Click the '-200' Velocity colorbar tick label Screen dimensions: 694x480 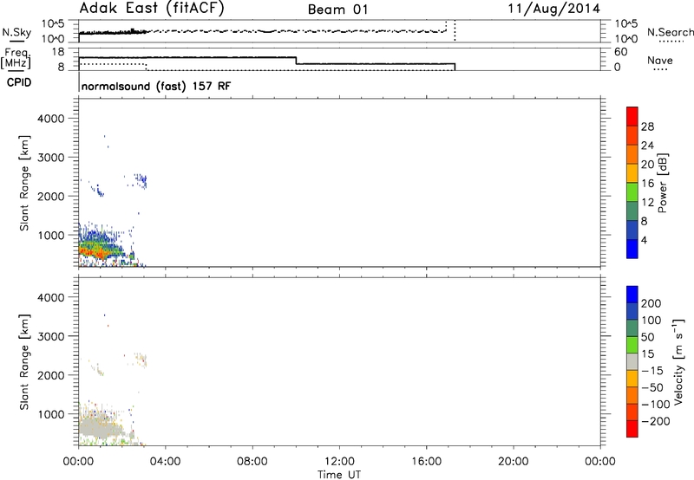pyautogui.click(x=655, y=421)
